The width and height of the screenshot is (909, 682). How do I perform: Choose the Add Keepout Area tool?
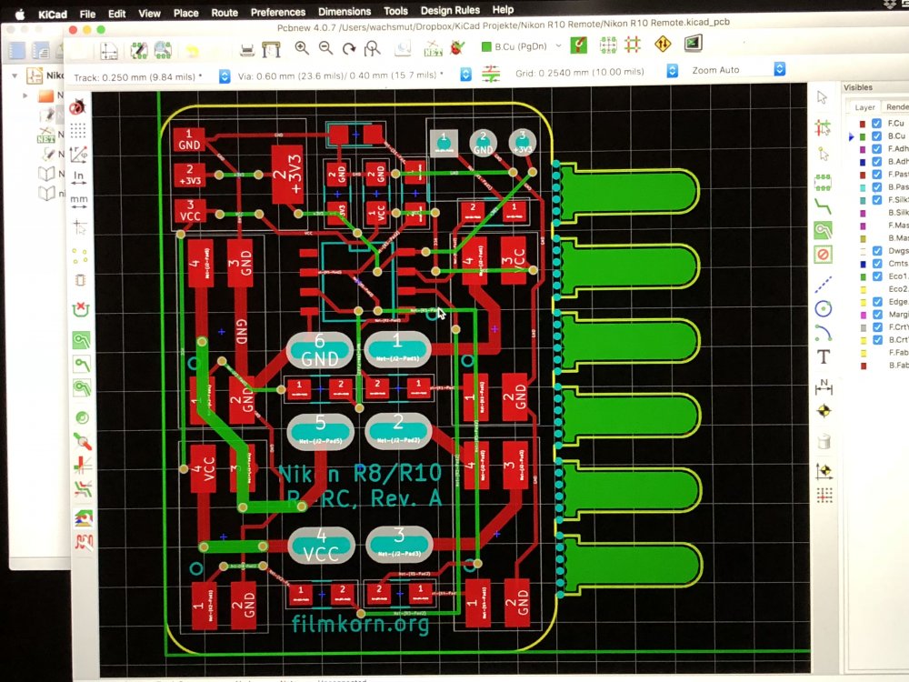(x=824, y=255)
